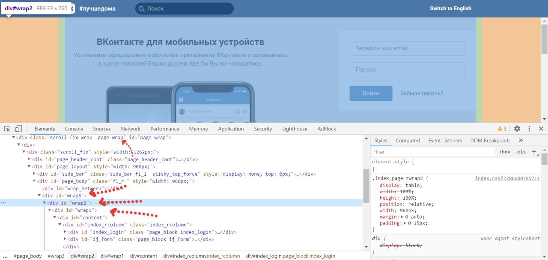Click the #лучшедома hashtag link
Image resolution: width=548 pixels, height=260 pixels.
(x=97, y=9)
